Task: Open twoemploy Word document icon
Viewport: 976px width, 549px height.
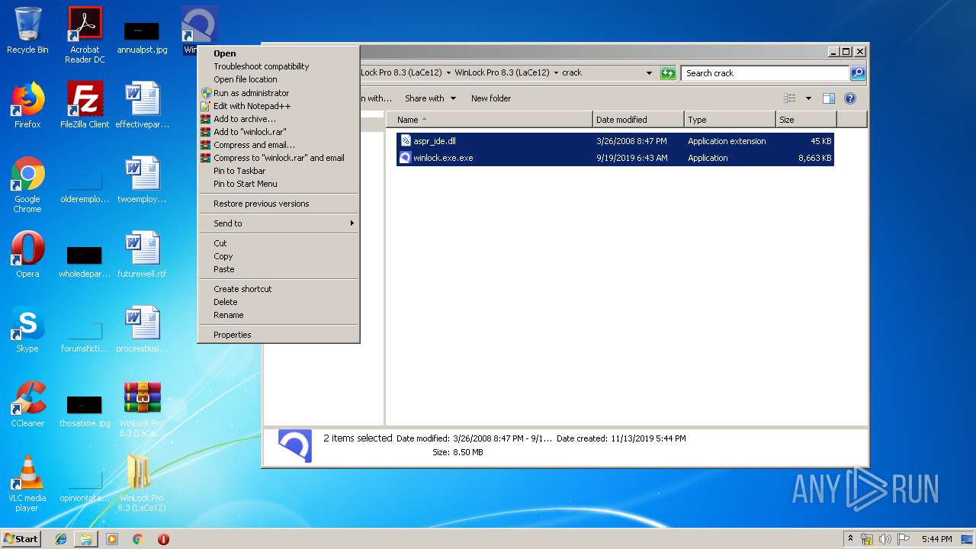Action: [x=142, y=180]
